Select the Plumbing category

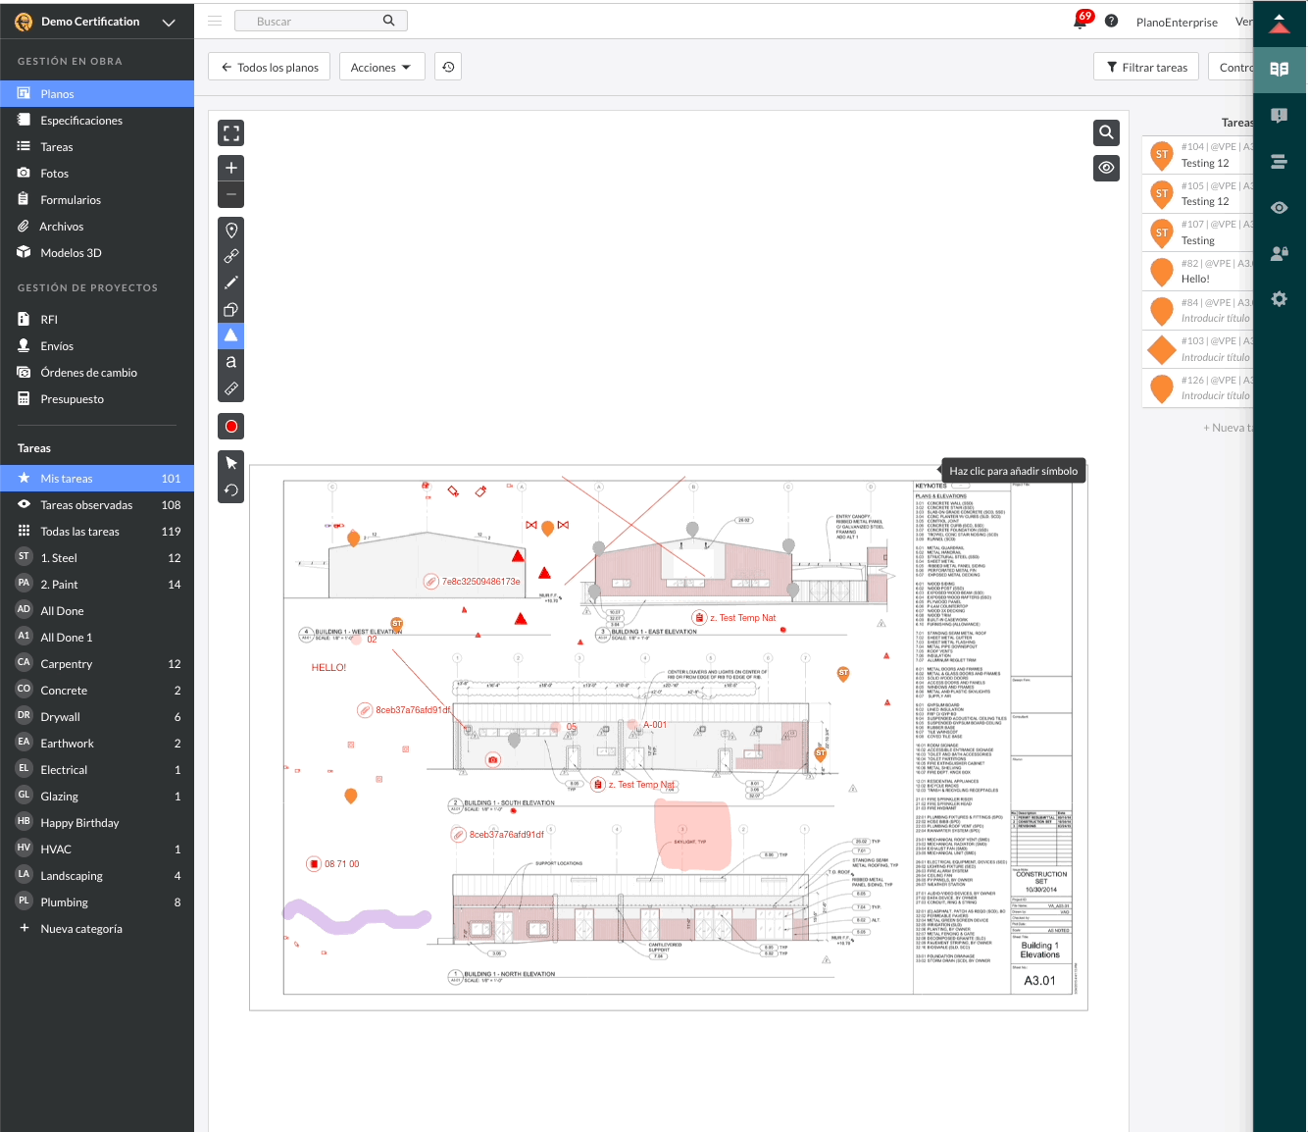[97, 902]
